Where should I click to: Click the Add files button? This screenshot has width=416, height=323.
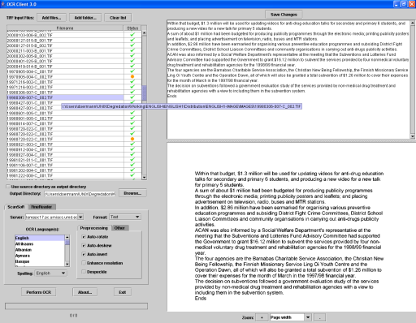tap(51, 18)
